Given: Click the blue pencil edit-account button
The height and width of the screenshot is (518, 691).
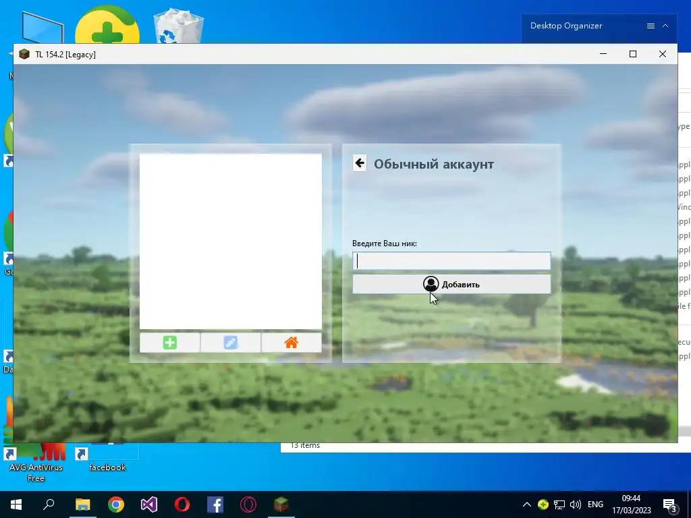Looking at the screenshot, I should (x=231, y=343).
